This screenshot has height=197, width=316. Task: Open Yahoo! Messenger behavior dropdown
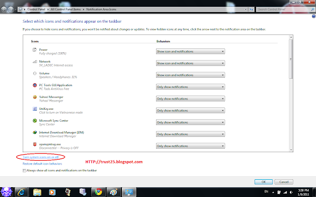pos(190,98)
